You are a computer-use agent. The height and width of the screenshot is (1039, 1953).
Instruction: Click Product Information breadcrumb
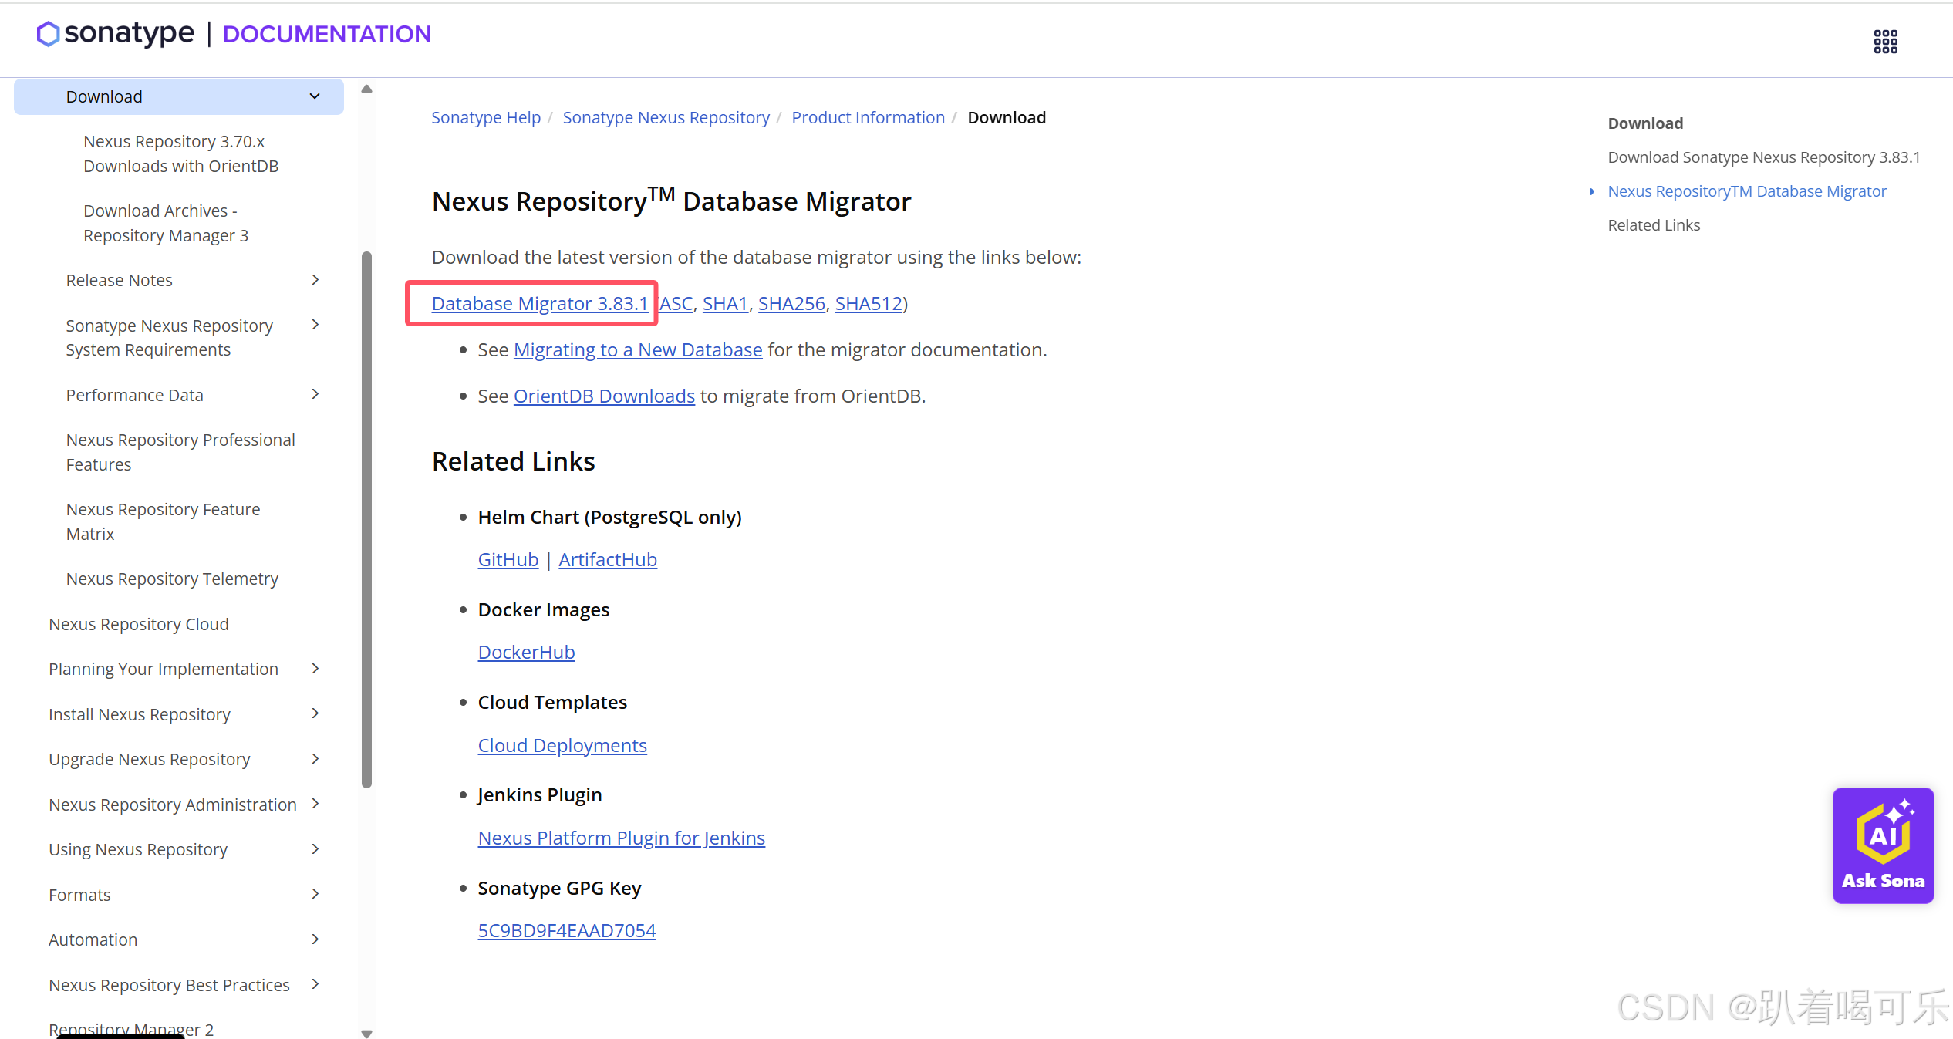coord(868,117)
